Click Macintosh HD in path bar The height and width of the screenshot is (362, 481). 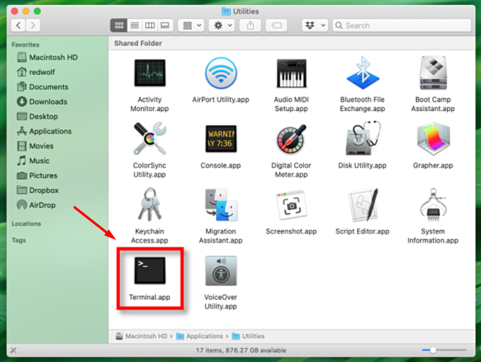point(141,336)
